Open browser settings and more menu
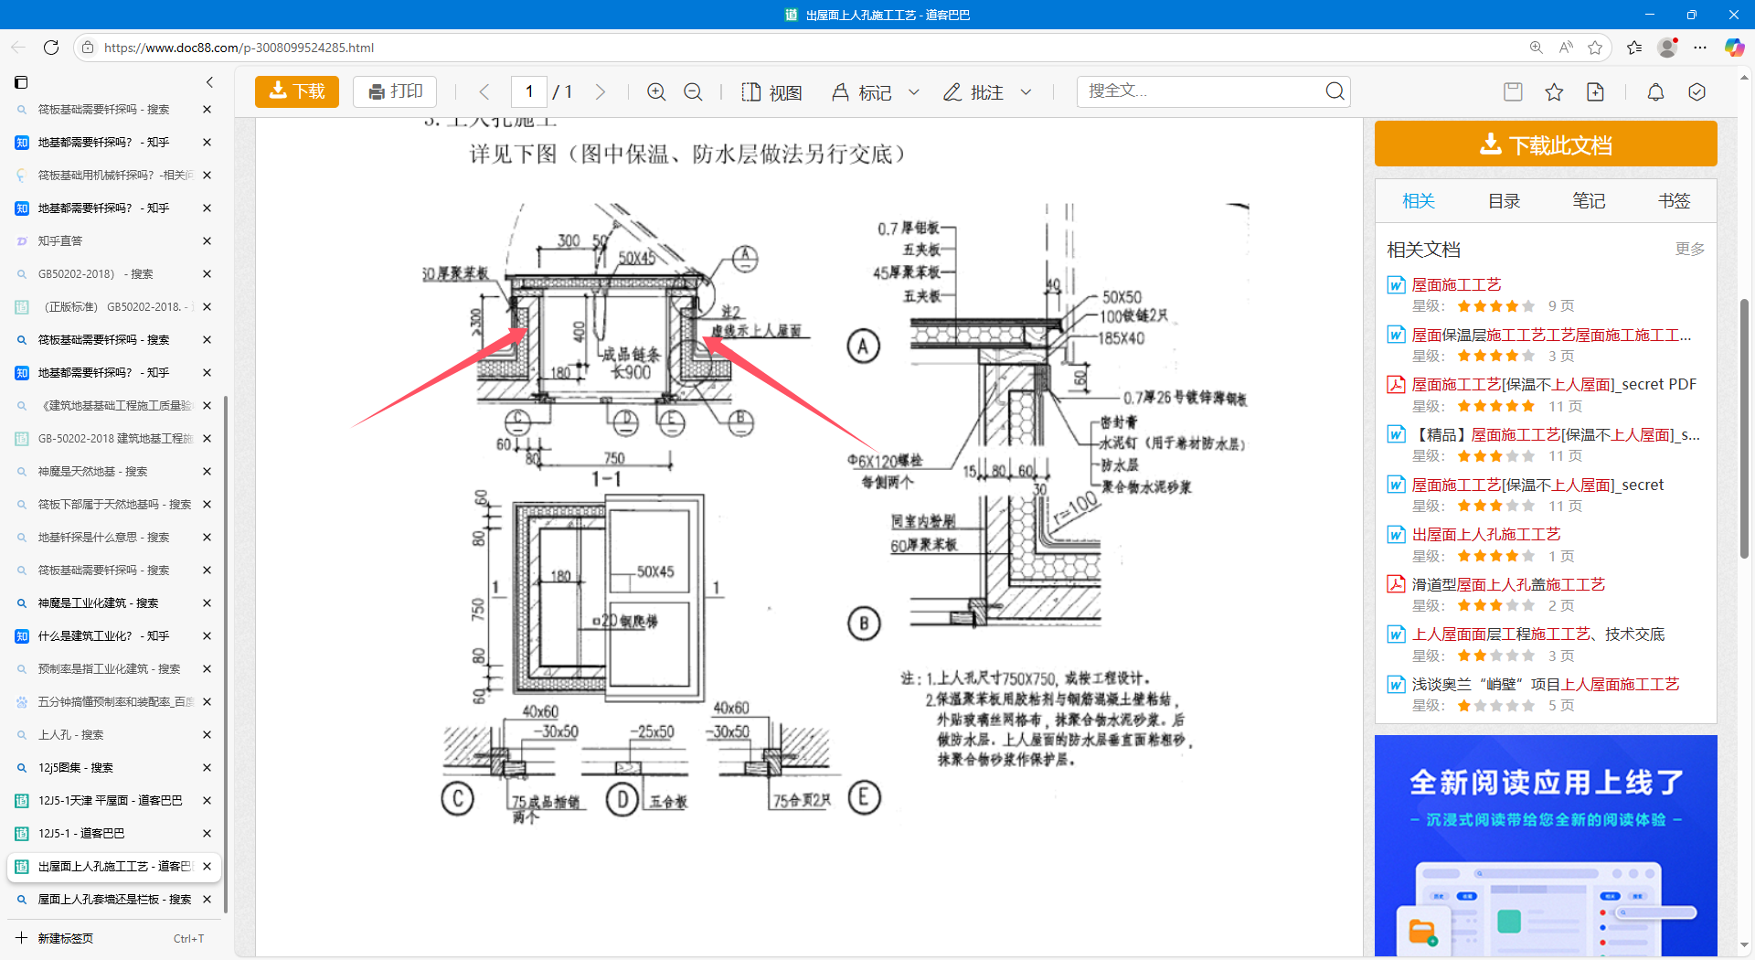This screenshot has height=960, width=1755. point(1700,48)
